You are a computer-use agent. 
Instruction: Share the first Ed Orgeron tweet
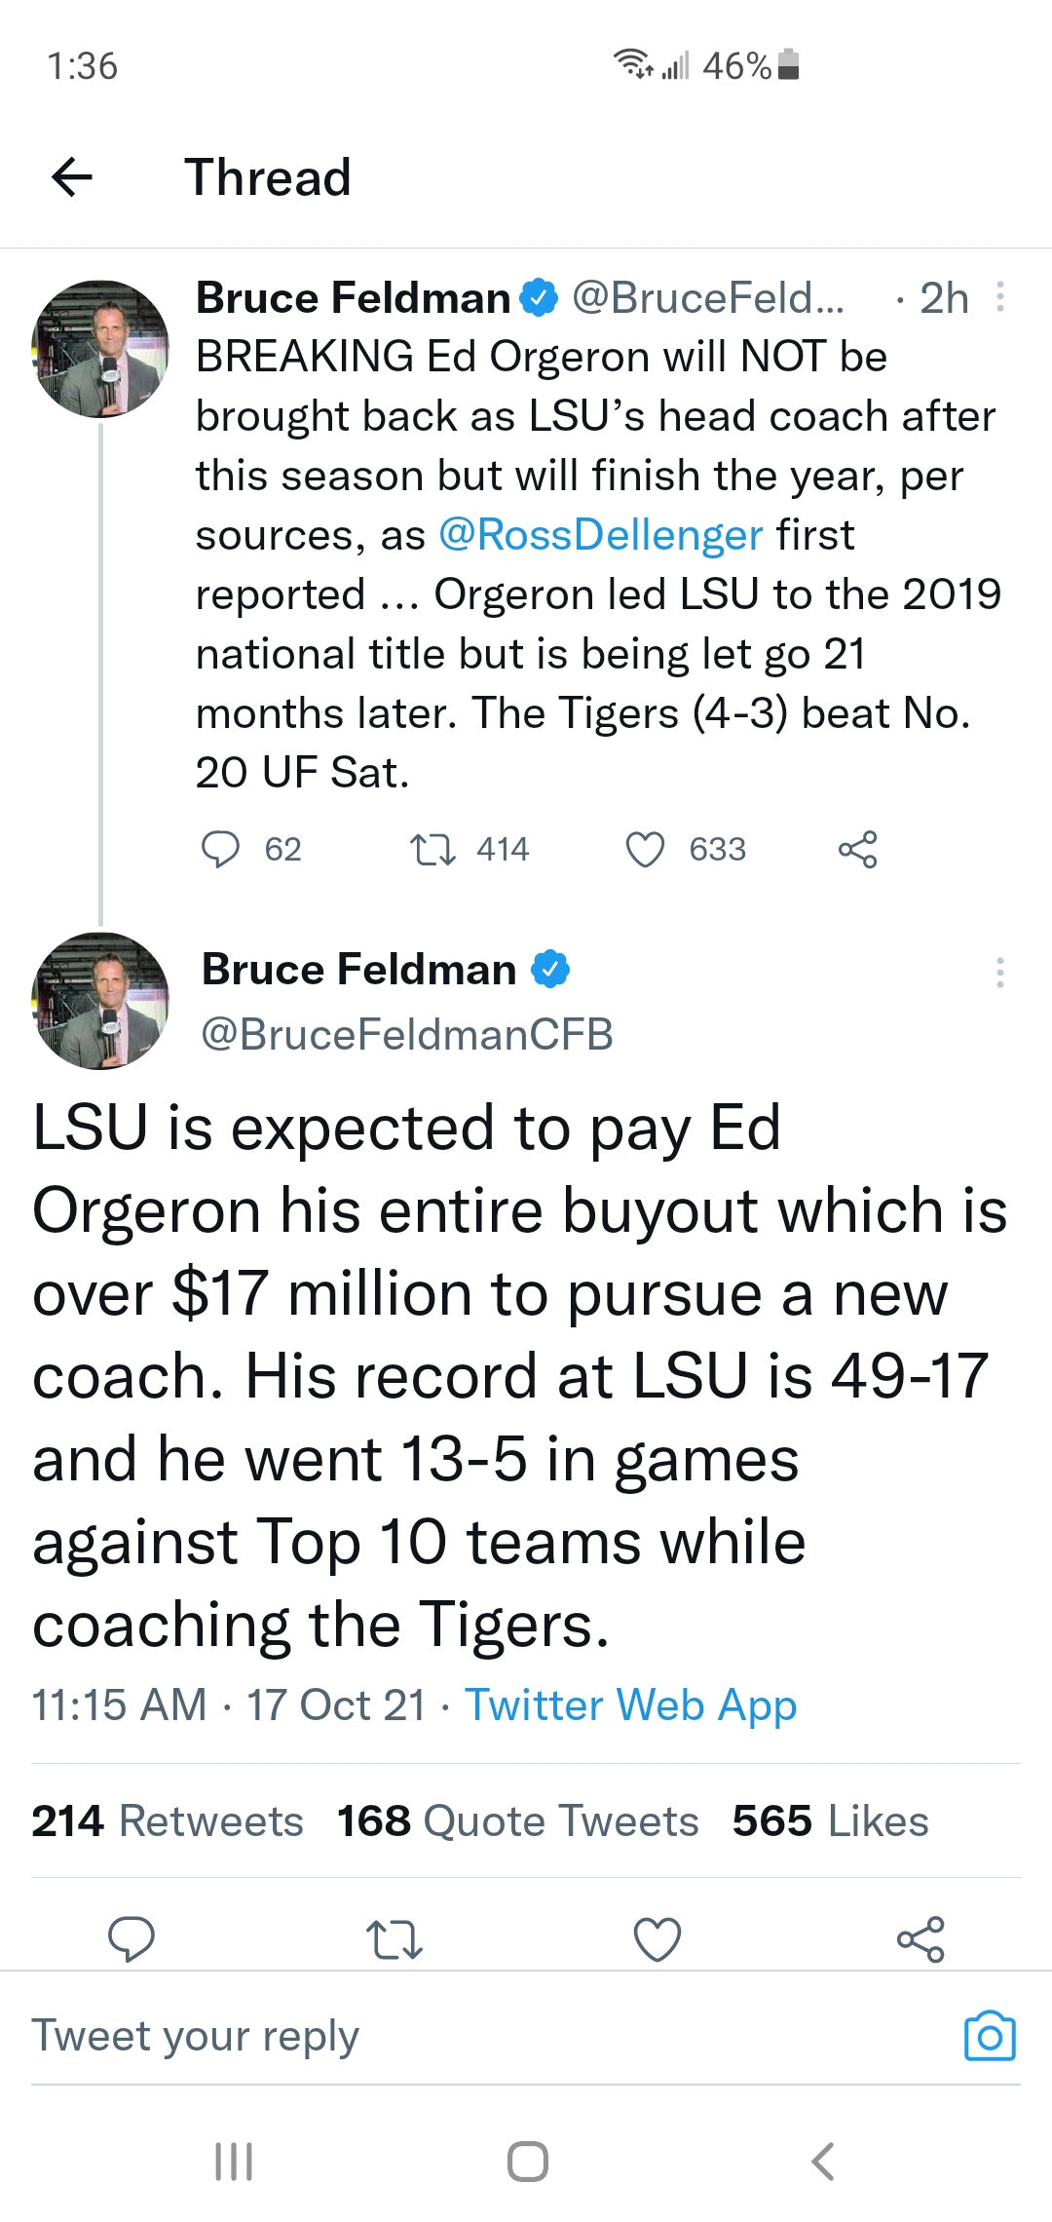click(857, 849)
